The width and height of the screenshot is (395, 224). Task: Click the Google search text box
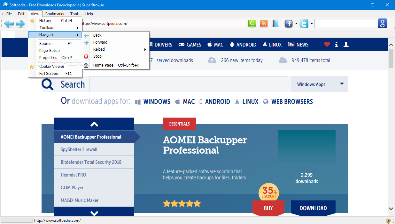346,24
